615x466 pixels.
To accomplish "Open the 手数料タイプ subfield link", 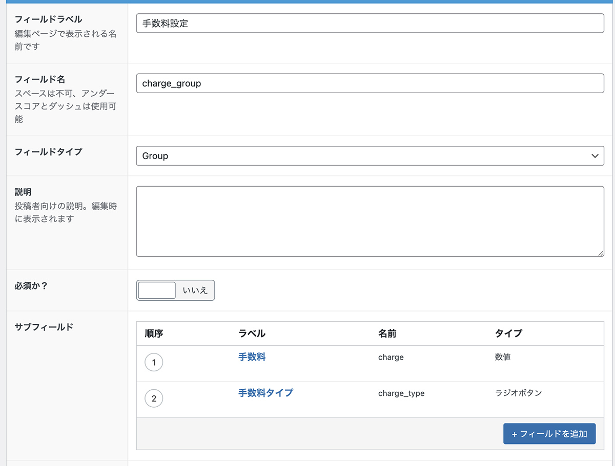I will pos(266,393).
